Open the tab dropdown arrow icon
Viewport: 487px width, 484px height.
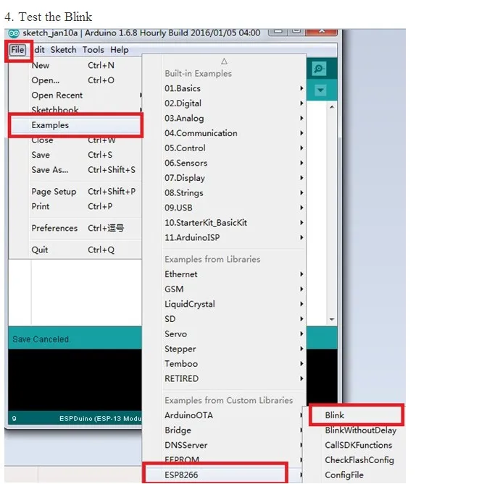tap(320, 90)
